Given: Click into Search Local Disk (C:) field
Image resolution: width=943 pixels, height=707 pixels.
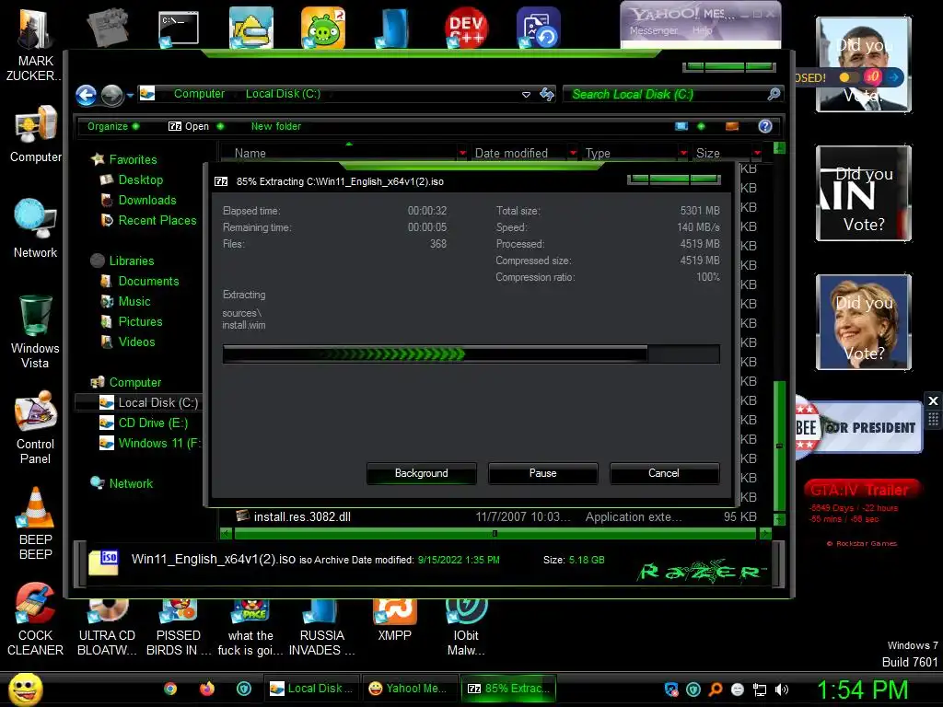Looking at the screenshot, I should [x=667, y=95].
